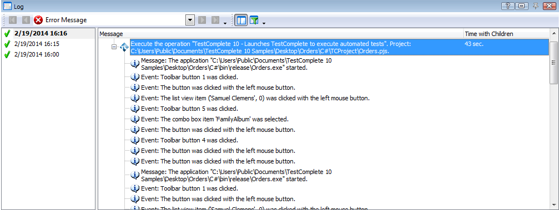Toggle the log tree pane view button
This screenshot has width=559, height=210.
tap(241, 20)
